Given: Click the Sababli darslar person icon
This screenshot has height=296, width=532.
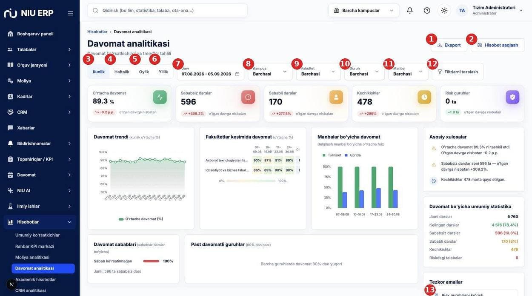Looking at the screenshot, I should tap(336, 97).
